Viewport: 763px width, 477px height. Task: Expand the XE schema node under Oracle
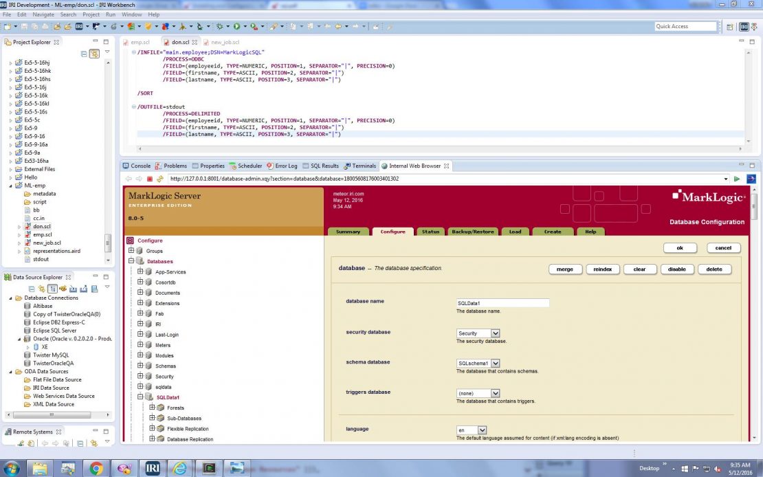click(28, 347)
